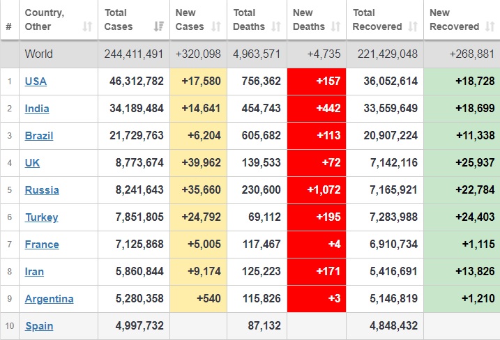This screenshot has height=340, width=500.
Task: Click the Russia link
Action: tap(42, 190)
